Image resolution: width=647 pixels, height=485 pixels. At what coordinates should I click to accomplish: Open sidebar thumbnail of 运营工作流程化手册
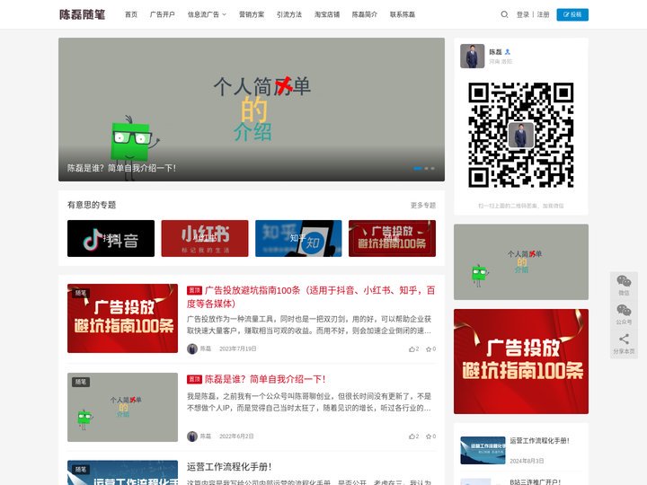tap(483, 450)
